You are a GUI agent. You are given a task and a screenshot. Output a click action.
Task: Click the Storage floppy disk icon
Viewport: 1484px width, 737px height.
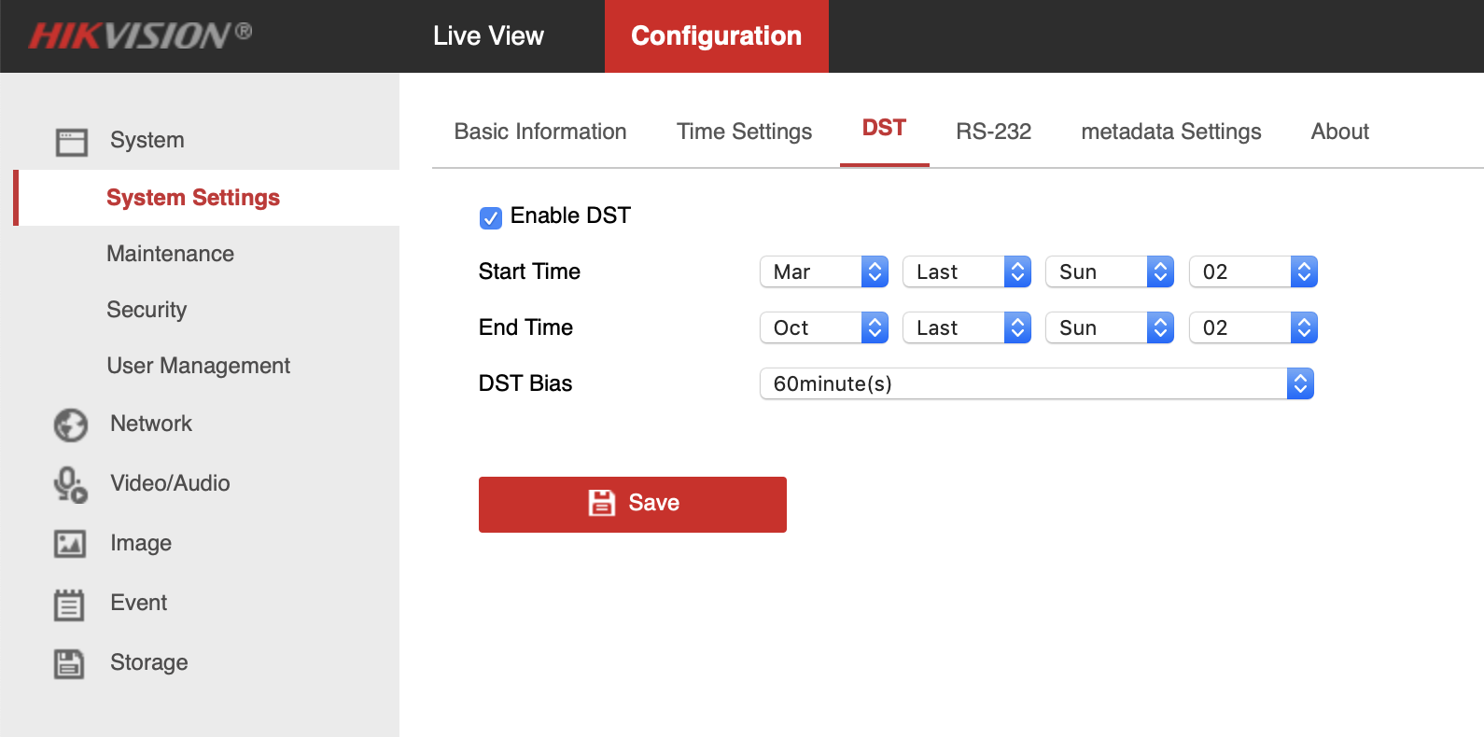pos(69,663)
